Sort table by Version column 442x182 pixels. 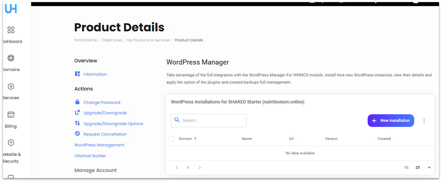point(331,139)
